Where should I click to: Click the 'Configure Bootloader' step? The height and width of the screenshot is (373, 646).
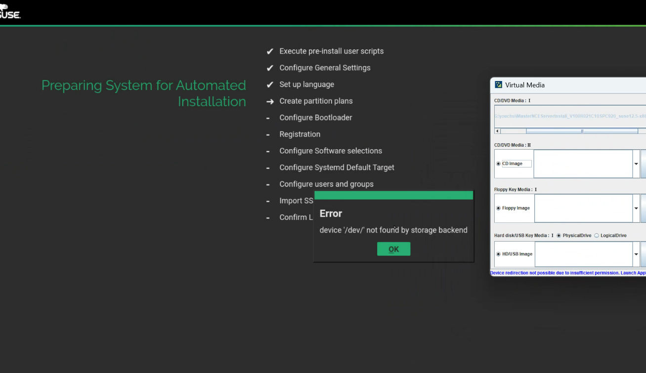316,118
